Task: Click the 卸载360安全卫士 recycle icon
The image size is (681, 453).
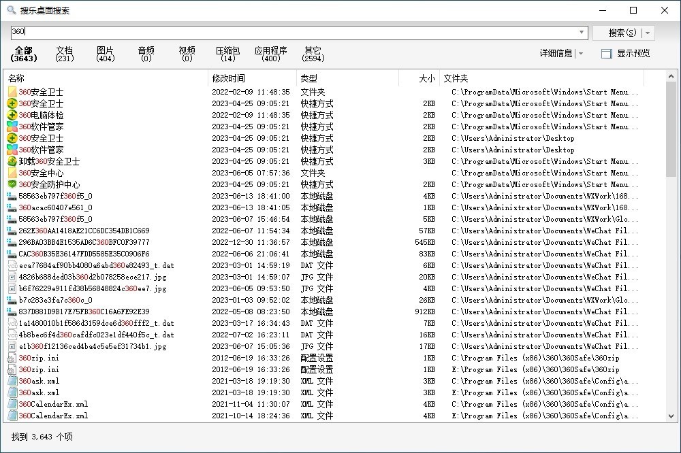Action: click(12, 161)
